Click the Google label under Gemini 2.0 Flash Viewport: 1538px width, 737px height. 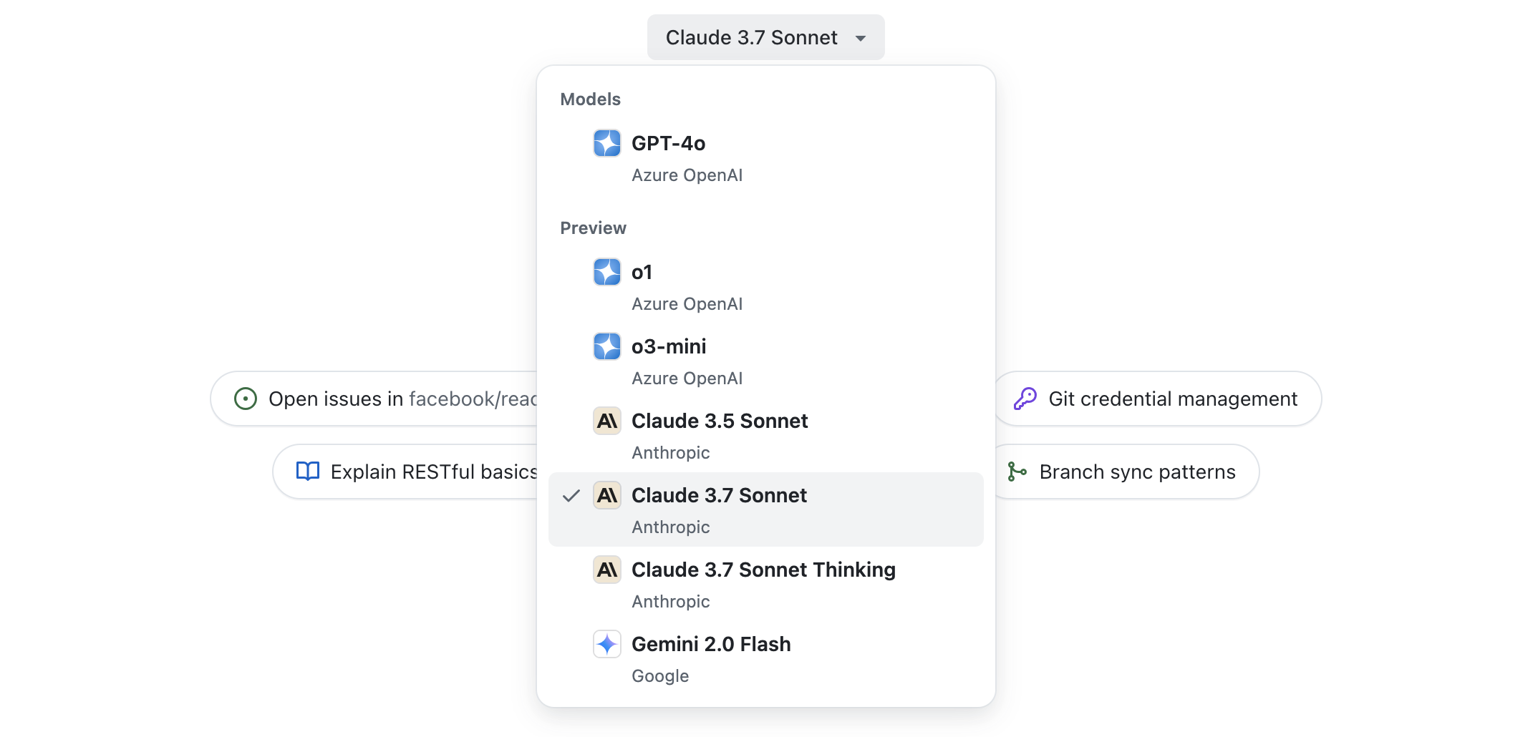[660, 676]
